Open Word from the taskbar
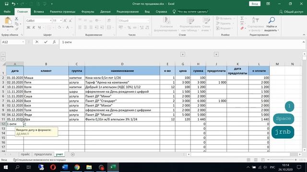The height and width of the screenshot is (172, 307). coord(65,167)
